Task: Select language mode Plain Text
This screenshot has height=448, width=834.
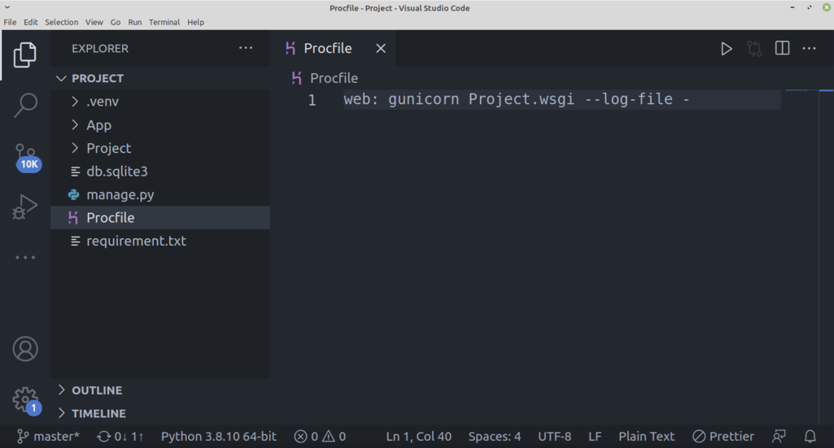Action: [646, 437]
